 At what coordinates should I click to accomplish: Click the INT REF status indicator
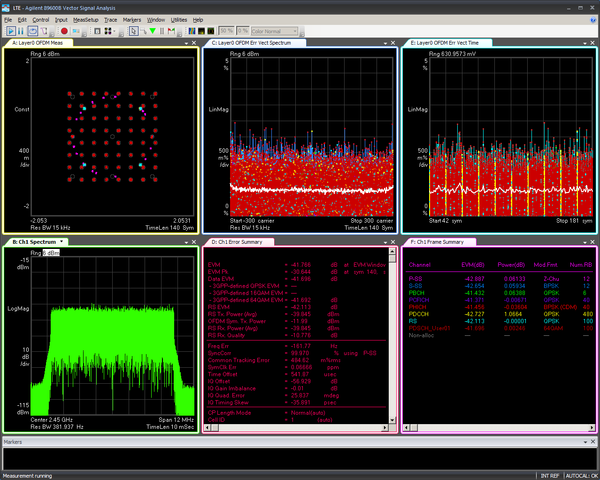(550, 476)
